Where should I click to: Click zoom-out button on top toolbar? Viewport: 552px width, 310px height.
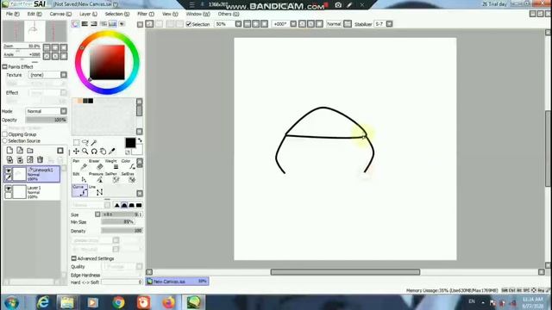248,24
